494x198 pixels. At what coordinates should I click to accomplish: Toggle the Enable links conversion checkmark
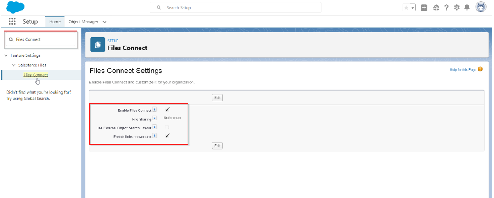[168, 136]
